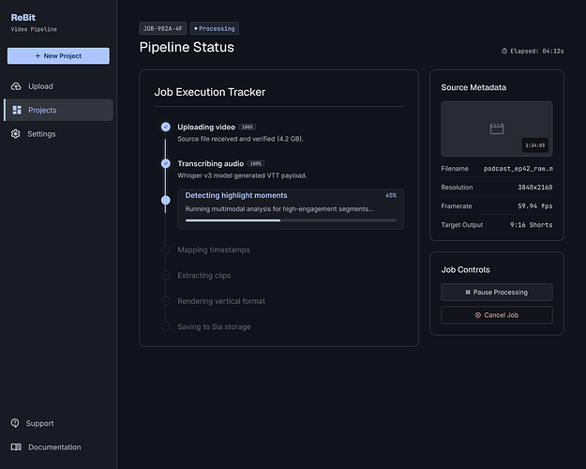Click the highlight detection progress bar
Viewport: 586px width, 469px height.
tap(291, 220)
